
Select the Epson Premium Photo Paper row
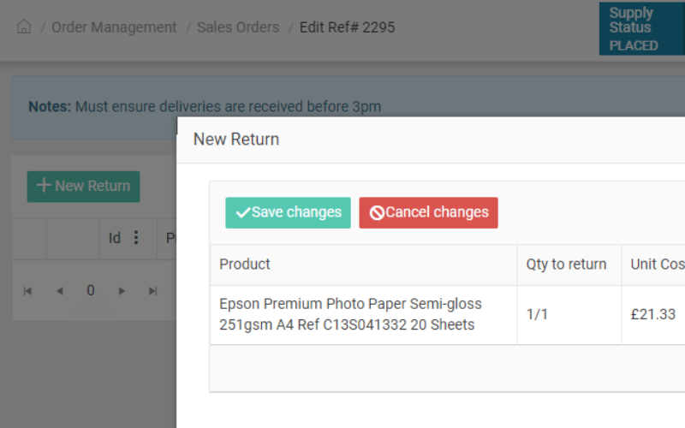click(447, 314)
